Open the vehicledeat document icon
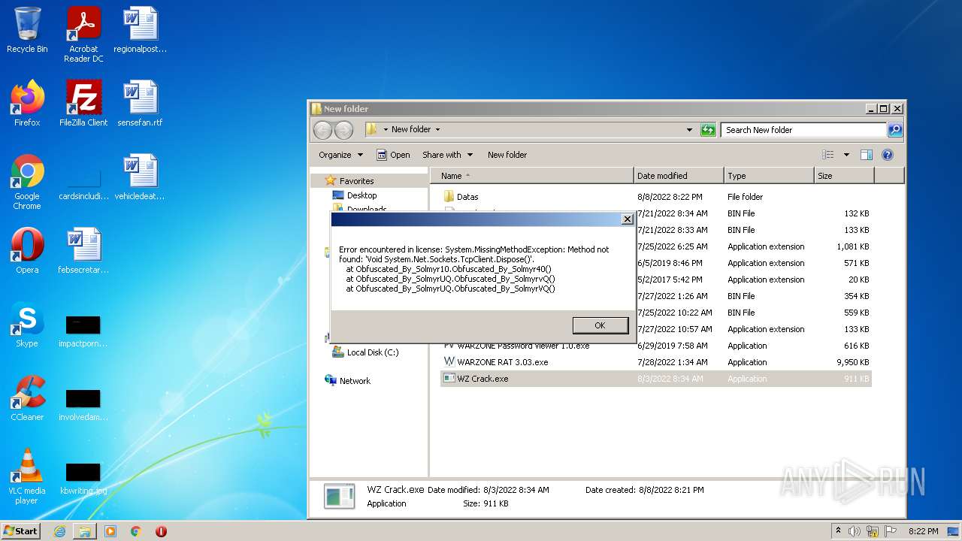Image resolution: width=962 pixels, height=541 pixels. tap(141, 177)
